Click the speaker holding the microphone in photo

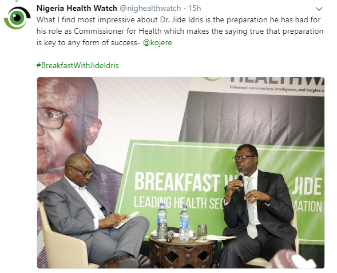point(257,207)
